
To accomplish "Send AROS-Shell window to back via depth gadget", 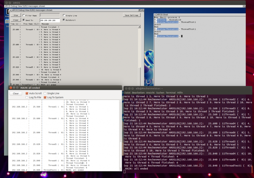I will pyautogui.click(x=244, y=14).
